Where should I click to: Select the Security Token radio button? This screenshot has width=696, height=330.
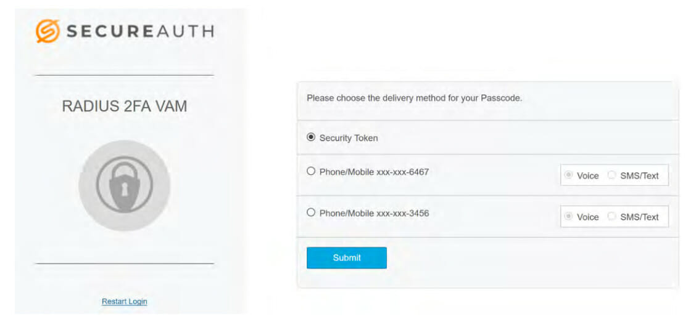[x=311, y=137]
